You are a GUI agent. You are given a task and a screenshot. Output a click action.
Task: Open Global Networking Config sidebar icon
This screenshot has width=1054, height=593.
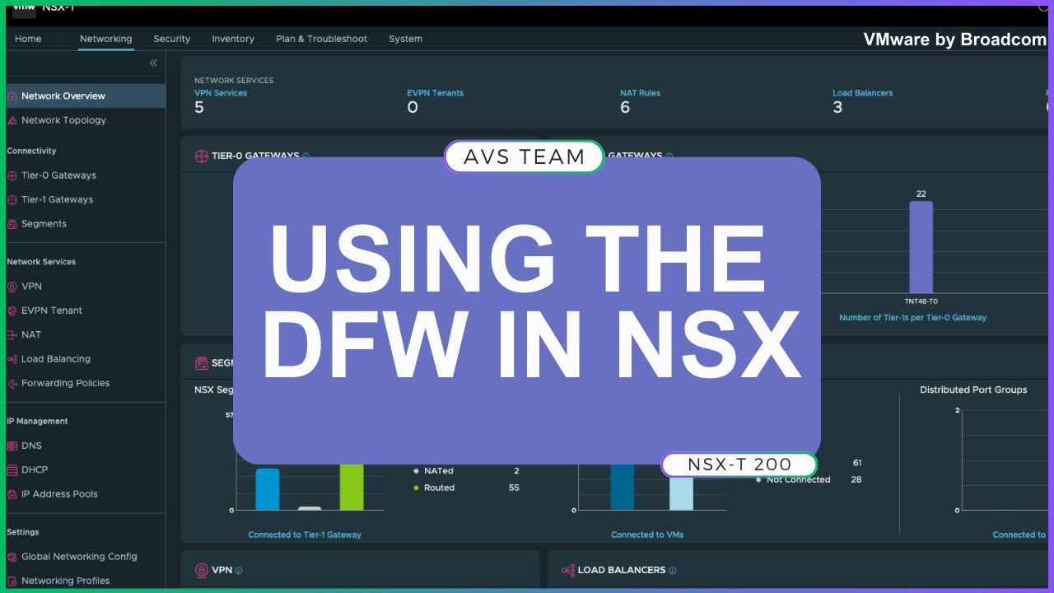[x=12, y=557]
